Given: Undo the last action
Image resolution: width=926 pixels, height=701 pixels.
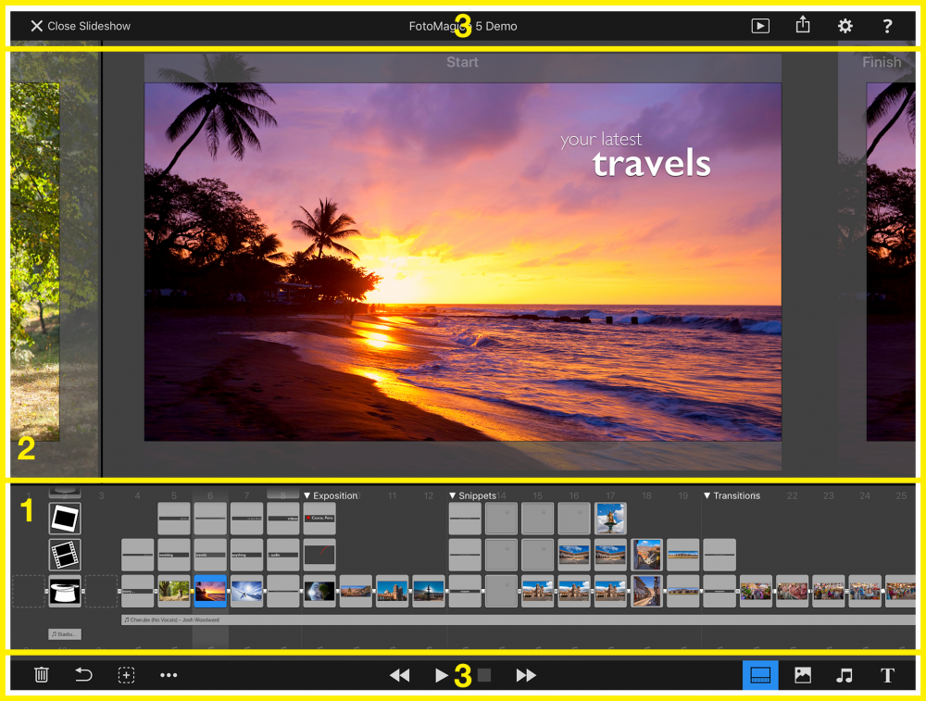Looking at the screenshot, I should tap(83, 674).
